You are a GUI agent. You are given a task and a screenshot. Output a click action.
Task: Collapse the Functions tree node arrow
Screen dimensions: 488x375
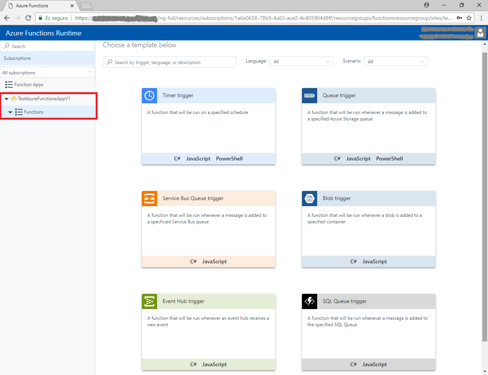click(10, 112)
